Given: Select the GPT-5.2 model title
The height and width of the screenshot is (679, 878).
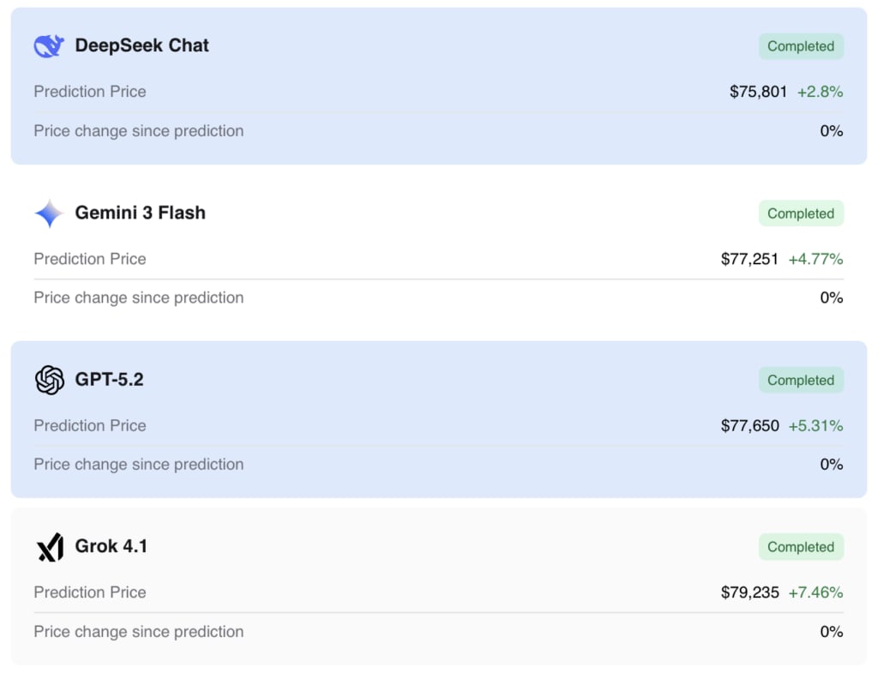Looking at the screenshot, I should pyautogui.click(x=109, y=379).
